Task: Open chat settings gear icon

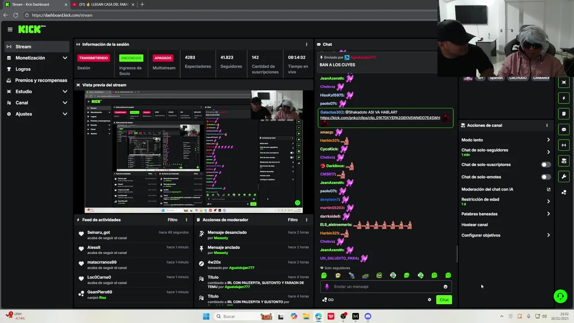Action: [x=429, y=300]
